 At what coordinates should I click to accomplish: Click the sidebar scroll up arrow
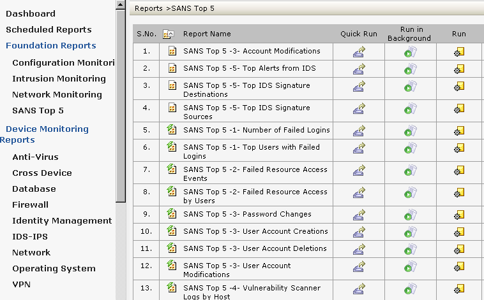pyautogui.click(x=121, y=5)
